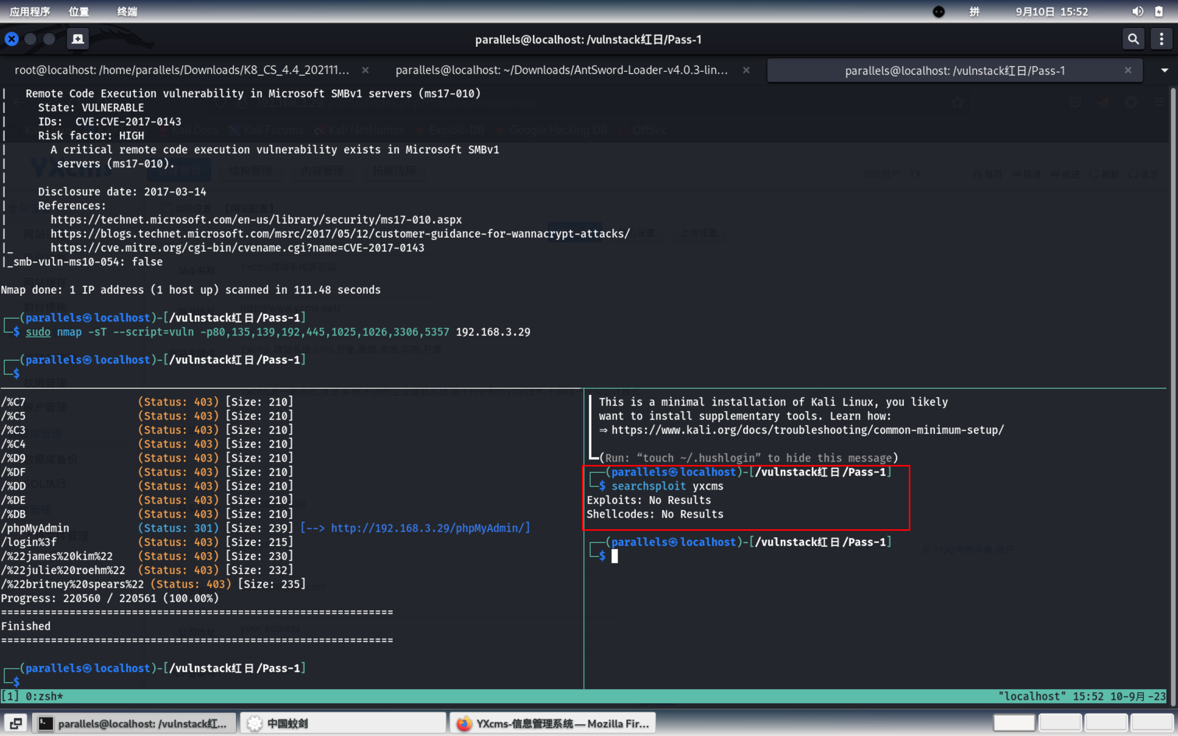Viewport: 1178px width, 736px height.
Task: Click the touch ~/.hushlogin hint line
Action: (749, 458)
